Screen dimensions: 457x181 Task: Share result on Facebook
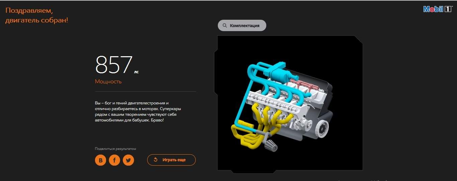coord(114,160)
